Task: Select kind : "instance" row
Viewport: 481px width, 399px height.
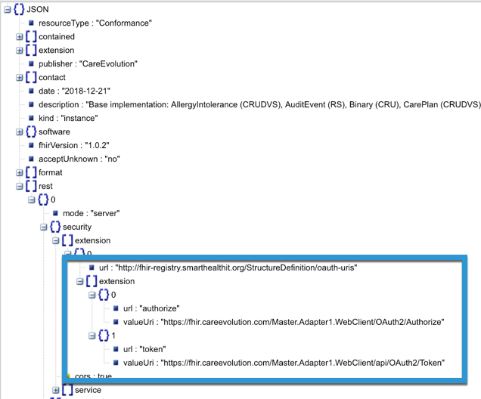Action: point(68,119)
